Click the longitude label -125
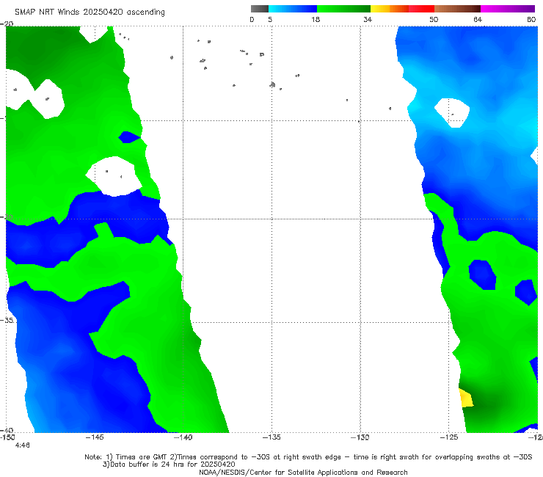 (x=449, y=437)
